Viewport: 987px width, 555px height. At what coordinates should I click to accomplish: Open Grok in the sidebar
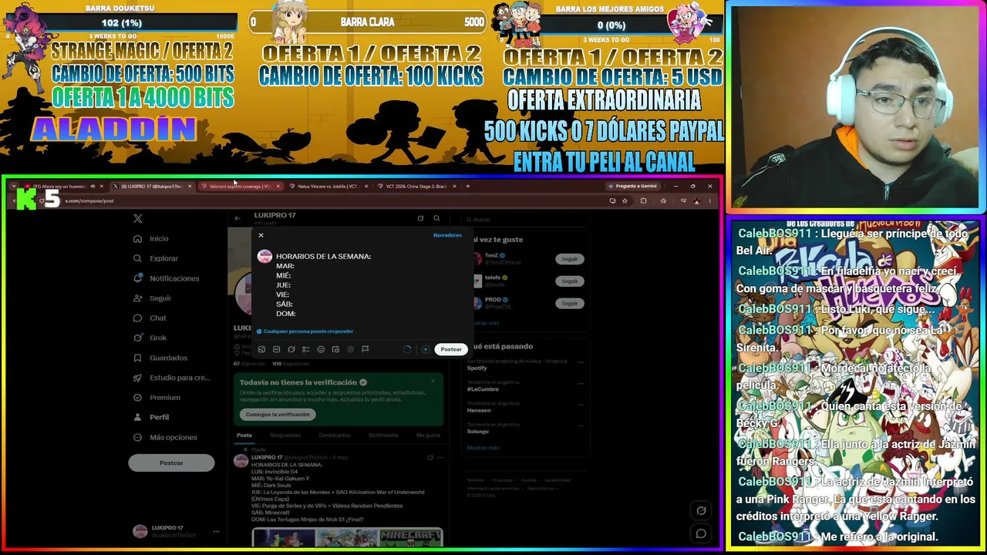[x=150, y=338]
